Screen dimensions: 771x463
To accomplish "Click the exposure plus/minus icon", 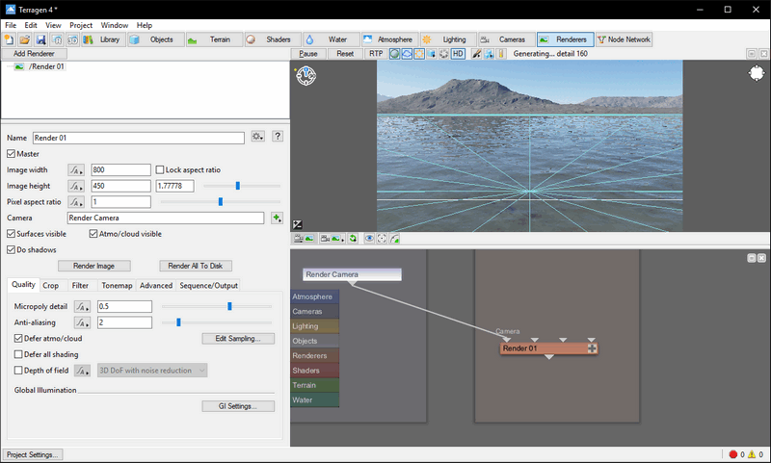I will 298,224.
